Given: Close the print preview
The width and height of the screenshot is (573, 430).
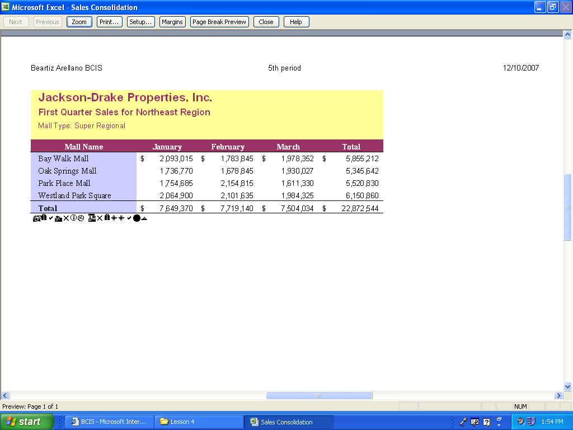Looking at the screenshot, I should (x=266, y=22).
